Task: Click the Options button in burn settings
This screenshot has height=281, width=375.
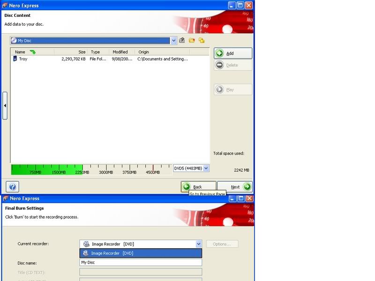Action: [x=222, y=244]
